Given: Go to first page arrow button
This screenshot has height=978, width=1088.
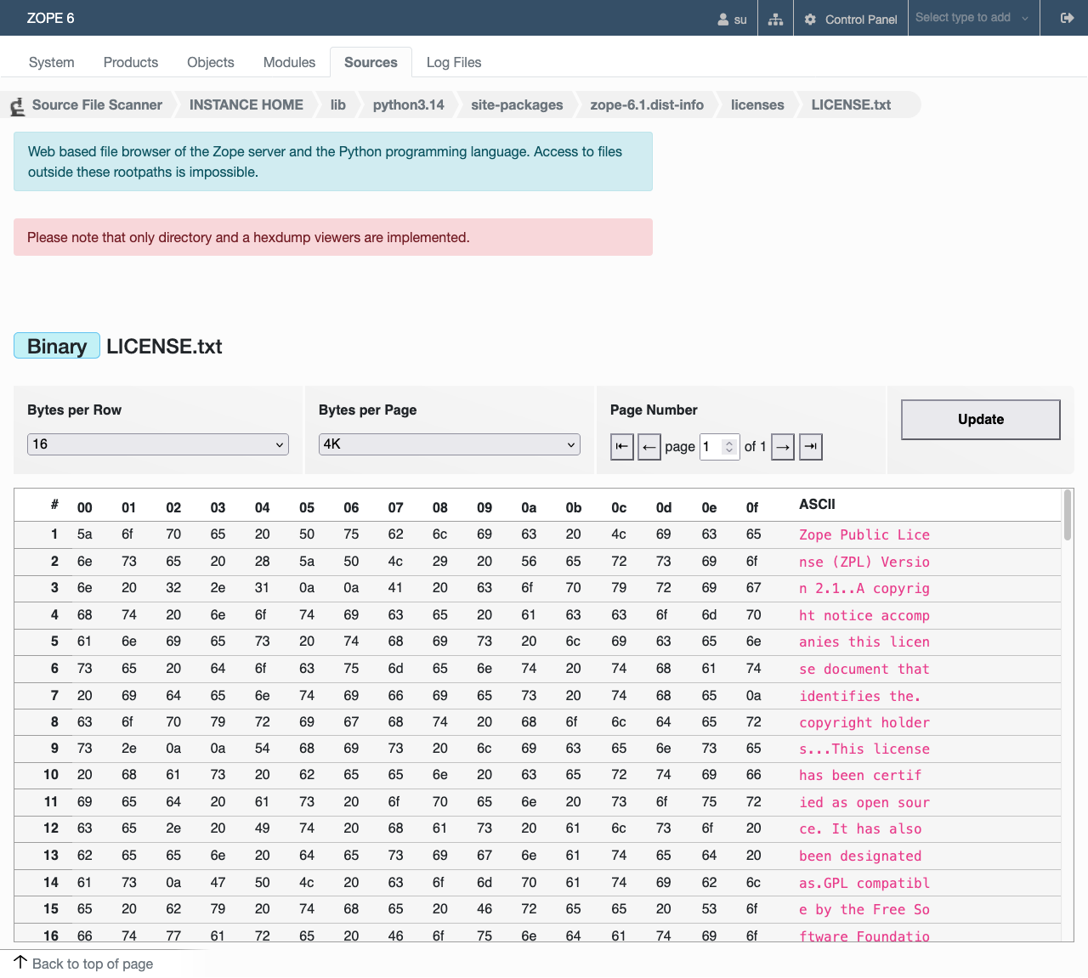Looking at the screenshot, I should click(x=622, y=446).
